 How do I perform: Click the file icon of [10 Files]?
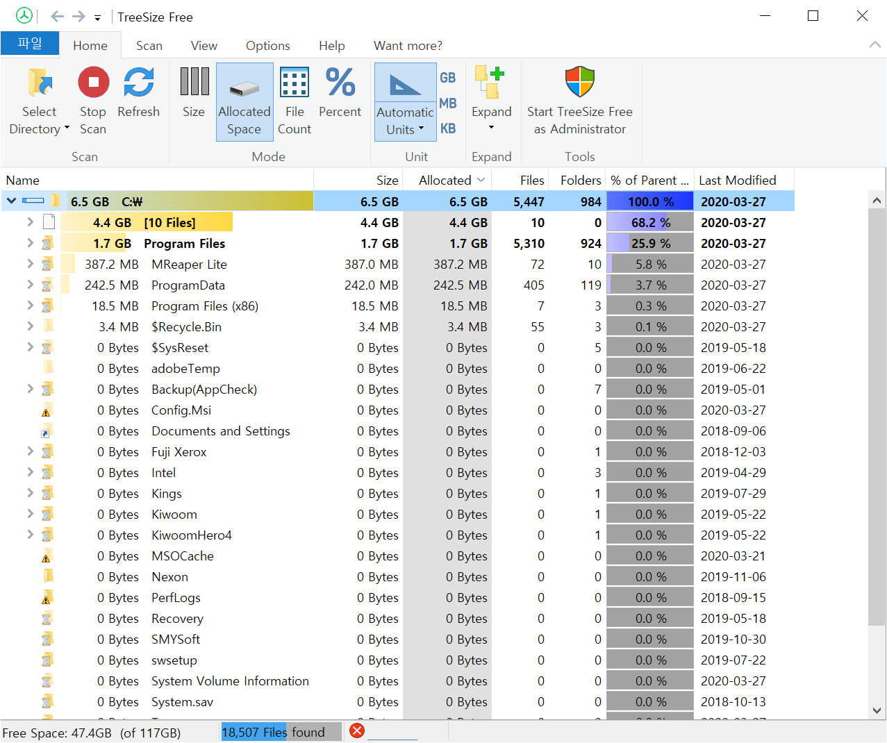(49, 222)
